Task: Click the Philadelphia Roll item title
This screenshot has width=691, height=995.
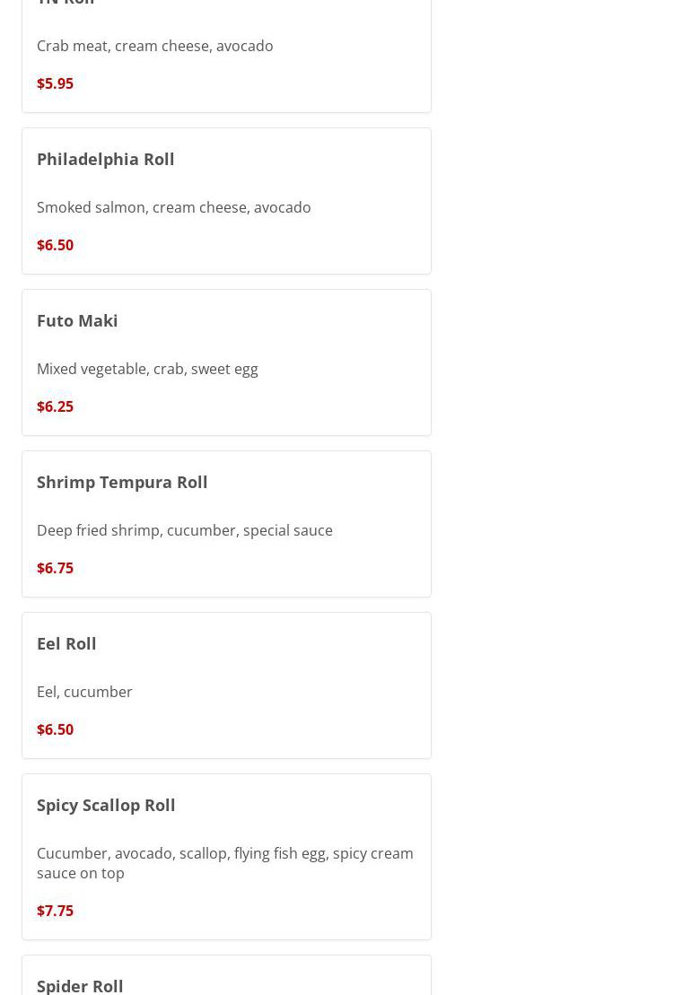Action: (x=105, y=159)
